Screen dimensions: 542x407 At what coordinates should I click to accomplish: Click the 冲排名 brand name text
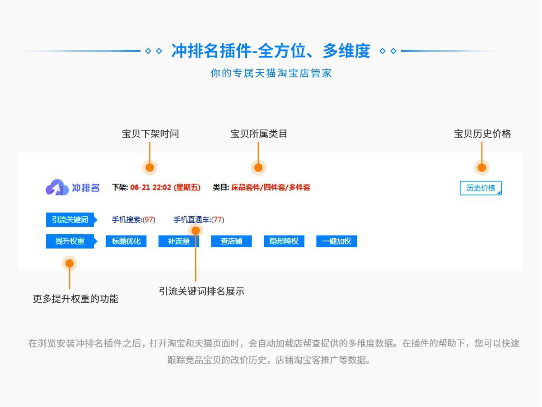point(86,188)
